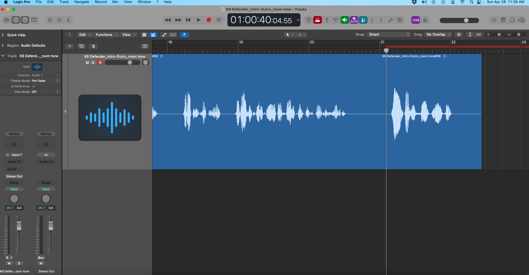This screenshot has height=275, width=529.
Task: Click the Bnc bounce button
Action: click(x=41, y=258)
